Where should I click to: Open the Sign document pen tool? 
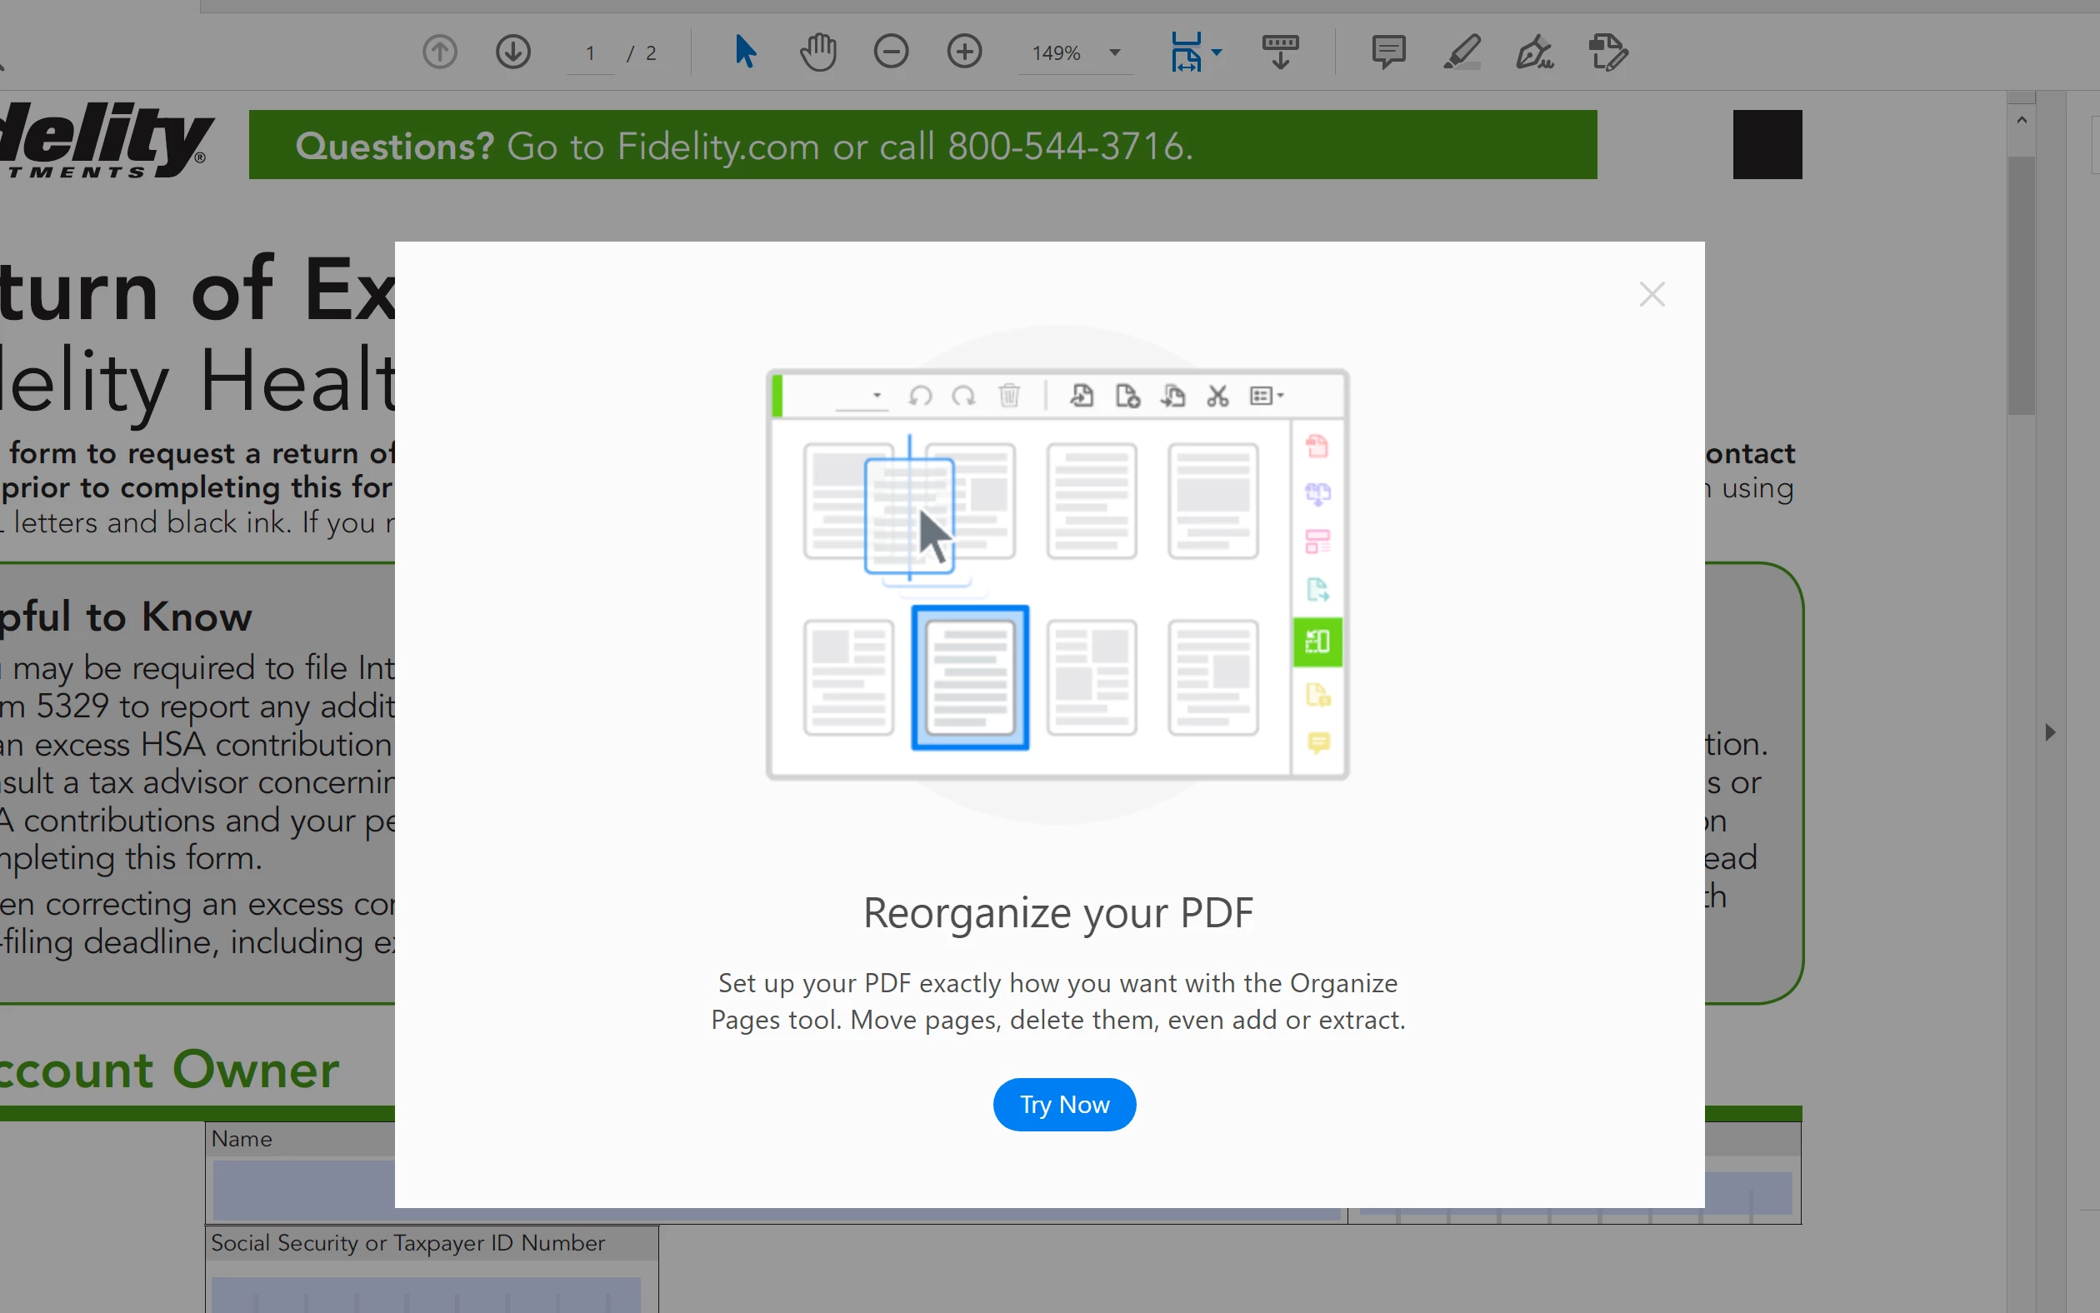[1535, 52]
